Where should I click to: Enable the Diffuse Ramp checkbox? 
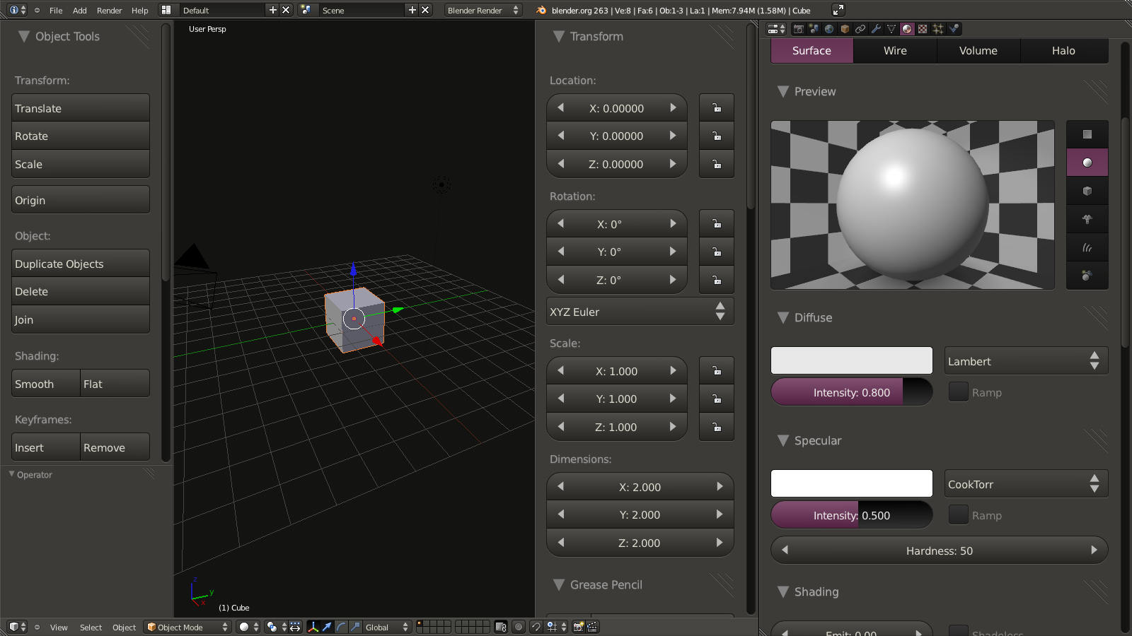coord(958,392)
